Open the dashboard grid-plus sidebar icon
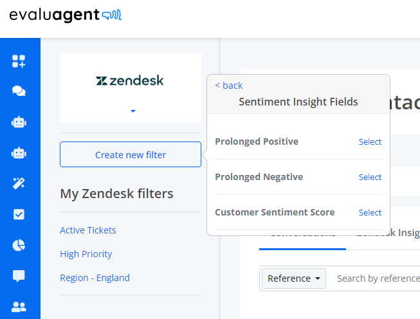This screenshot has width=420, height=319. tap(19, 61)
